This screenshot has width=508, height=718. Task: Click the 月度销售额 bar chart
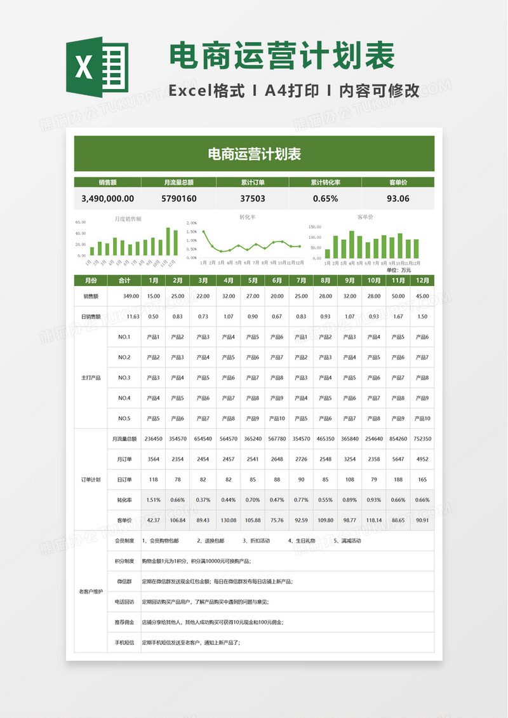[x=128, y=241]
